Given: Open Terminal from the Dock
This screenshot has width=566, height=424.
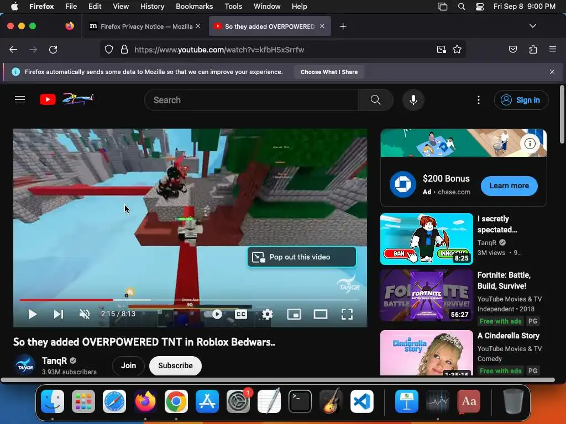Looking at the screenshot, I should (x=300, y=401).
